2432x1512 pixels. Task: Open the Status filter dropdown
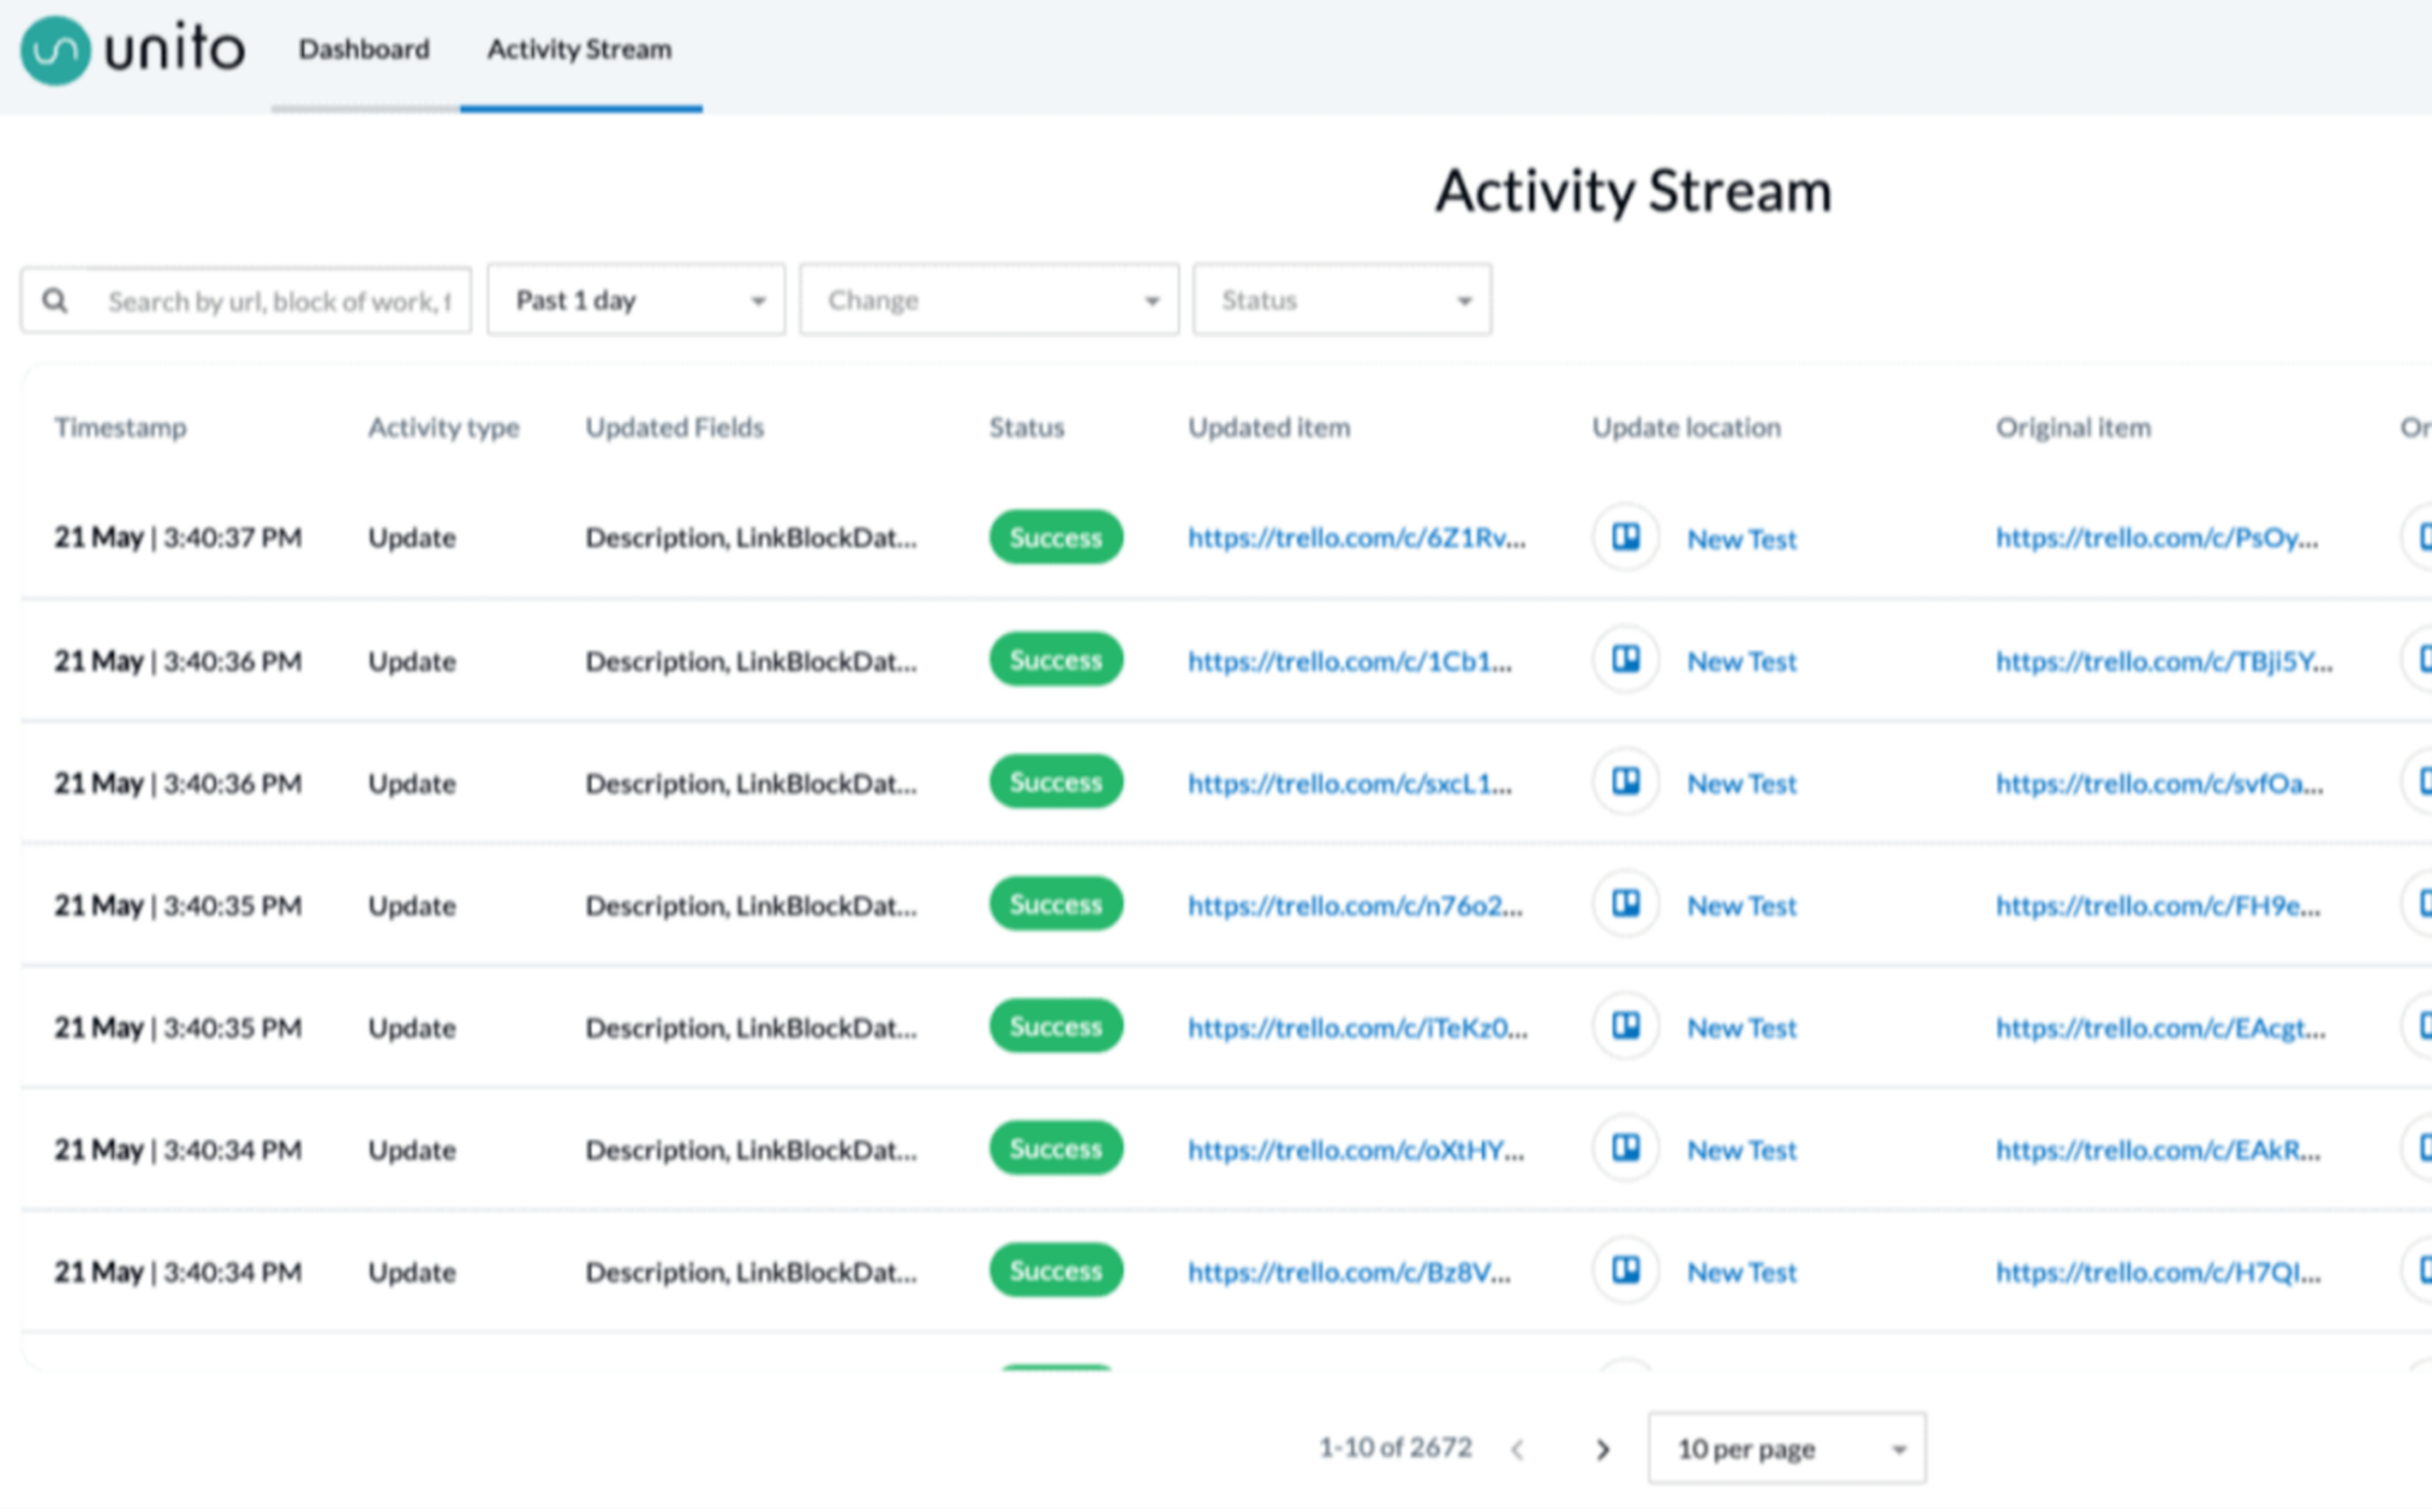[x=1342, y=300]
